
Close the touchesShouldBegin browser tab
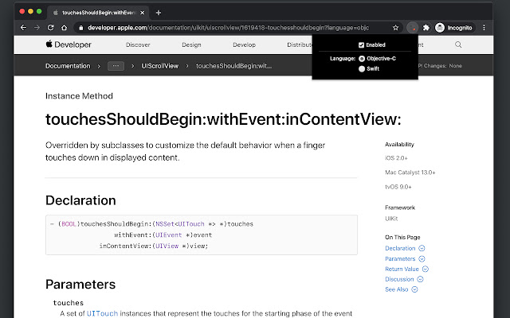tap(142, 13)
